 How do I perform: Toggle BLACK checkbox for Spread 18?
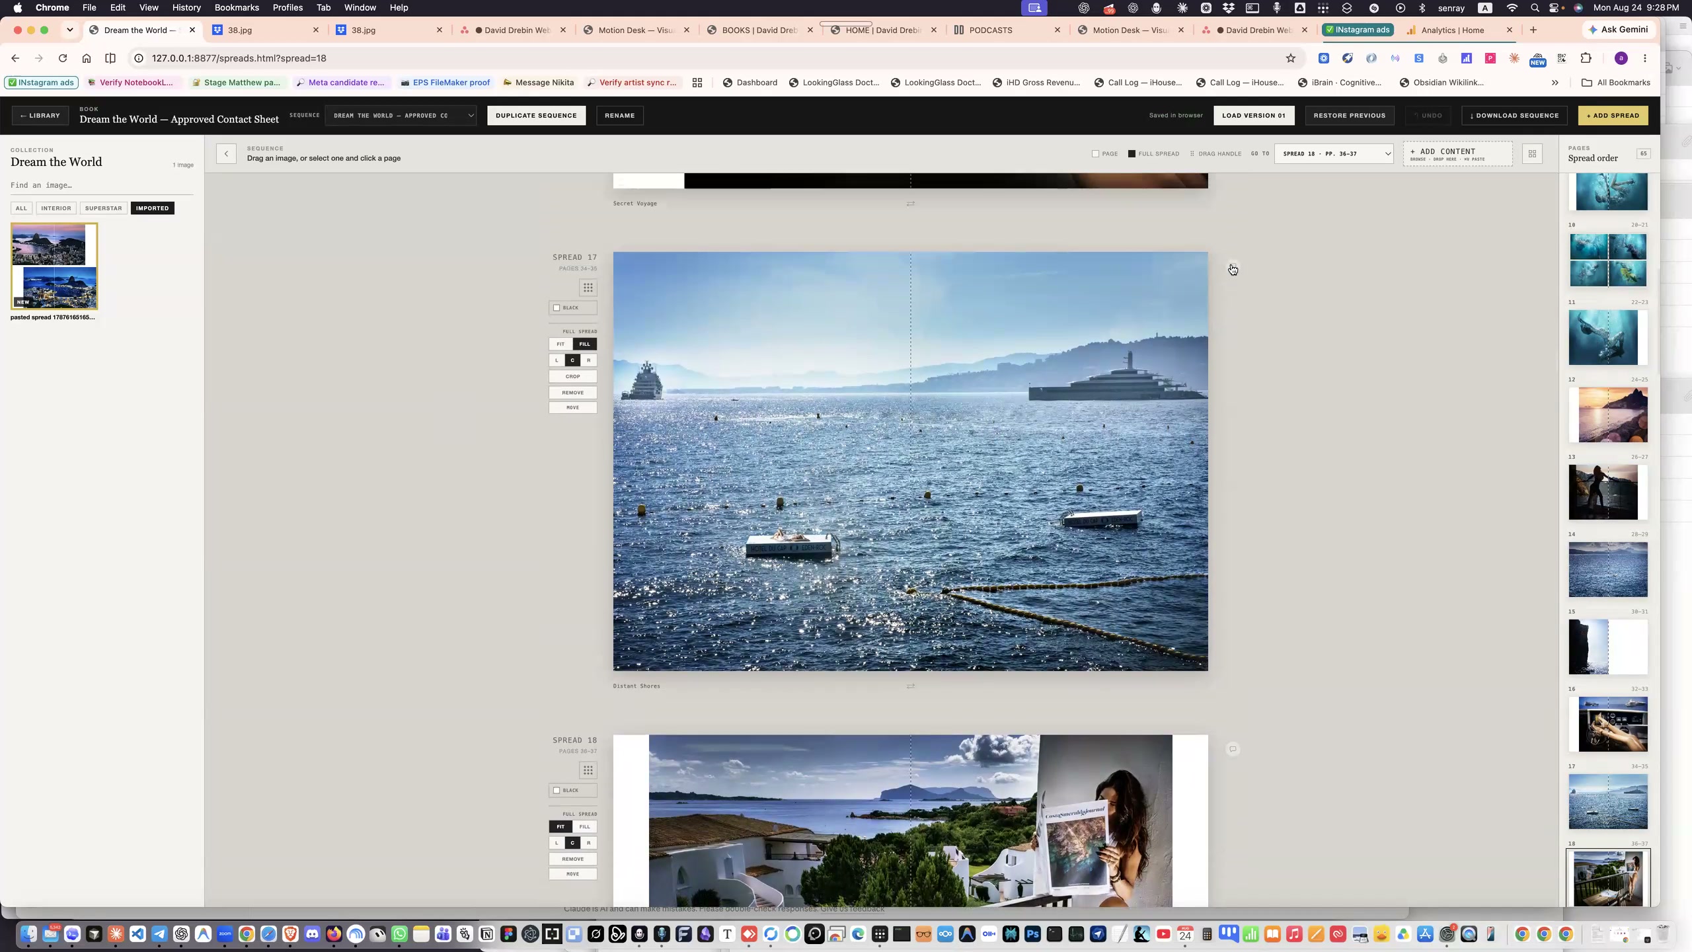557,791
